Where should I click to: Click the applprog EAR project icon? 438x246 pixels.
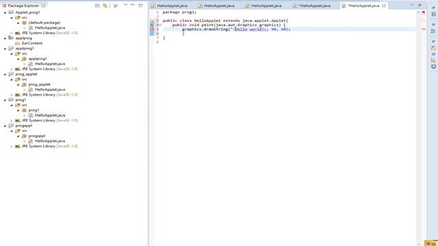pos(11,38)
